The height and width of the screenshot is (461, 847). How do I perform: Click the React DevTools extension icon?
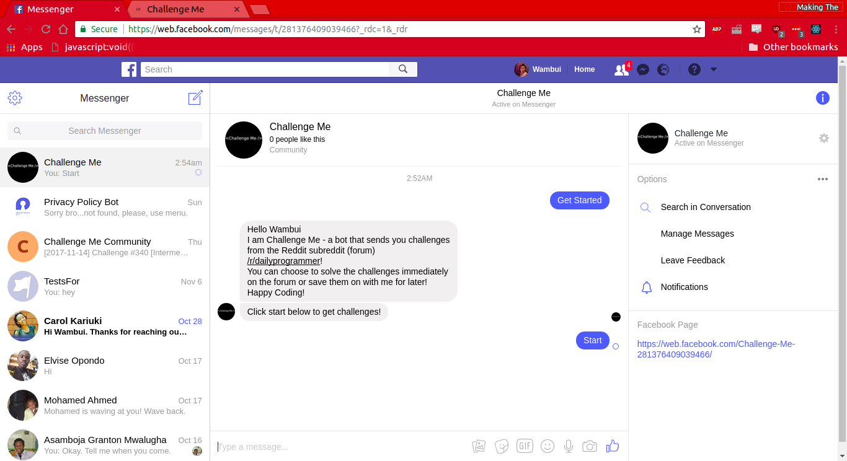(815, 29)
